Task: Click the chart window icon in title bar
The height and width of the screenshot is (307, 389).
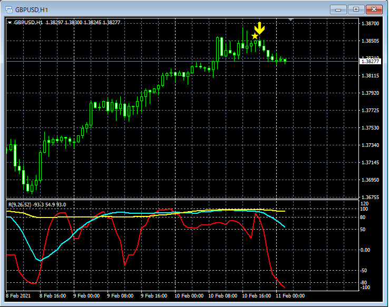Action: (x=9, y=9)
